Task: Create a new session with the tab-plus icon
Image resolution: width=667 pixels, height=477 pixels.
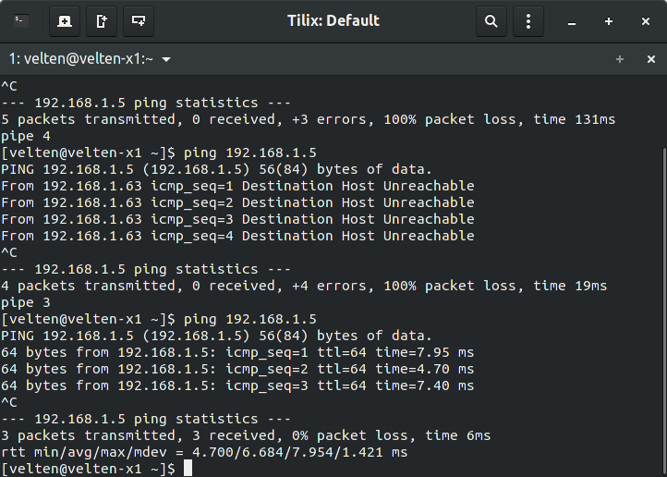Action: point(65,21)
